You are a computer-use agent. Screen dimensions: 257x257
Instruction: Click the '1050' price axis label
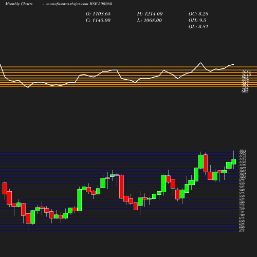coord(243,171)
